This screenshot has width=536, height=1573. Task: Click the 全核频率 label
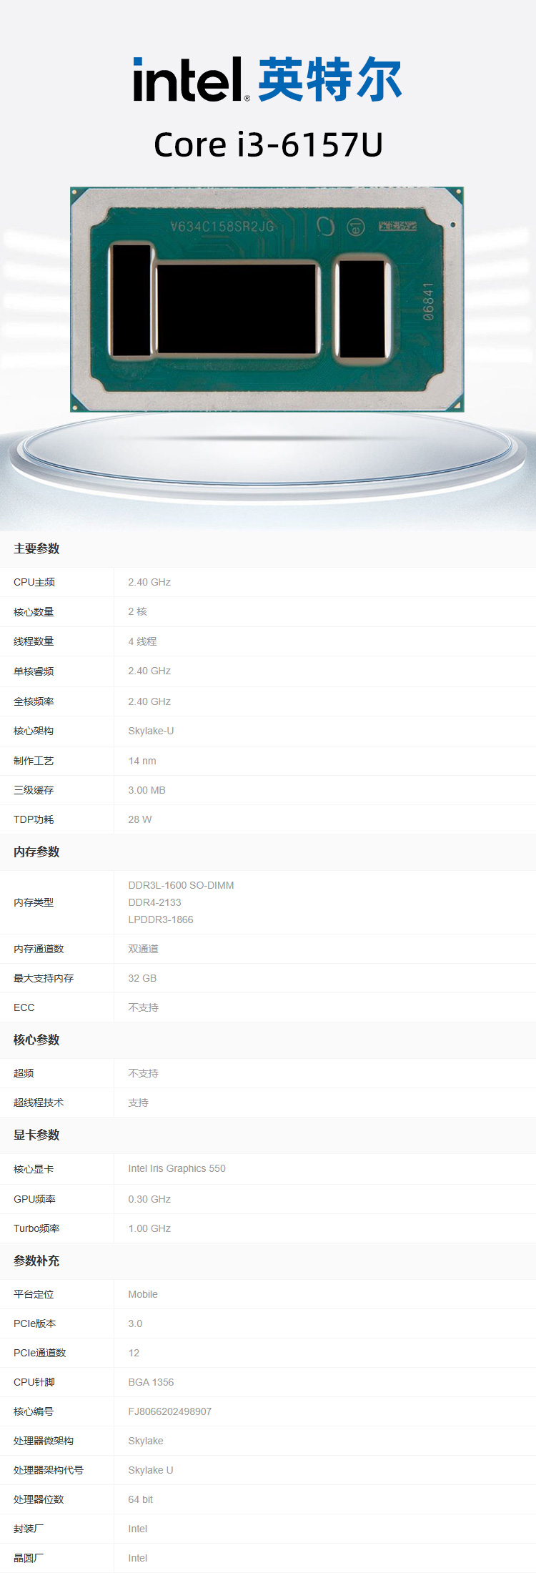tap(34, 701)
